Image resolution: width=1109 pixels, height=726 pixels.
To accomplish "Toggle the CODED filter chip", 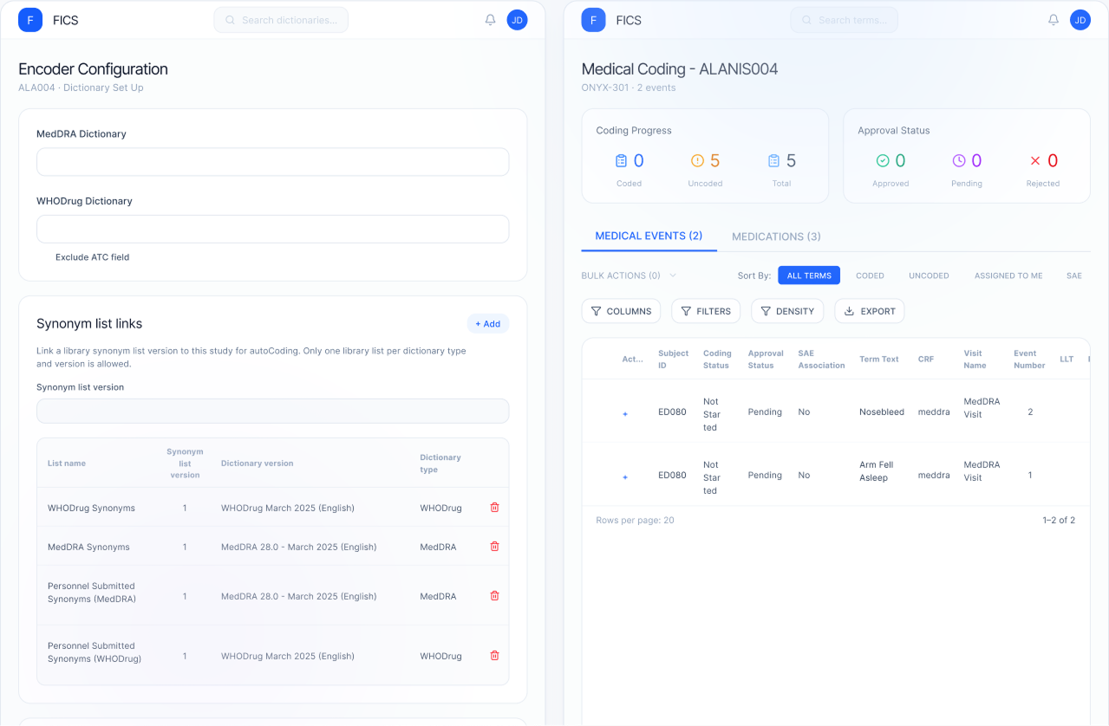I will [870, 275].
